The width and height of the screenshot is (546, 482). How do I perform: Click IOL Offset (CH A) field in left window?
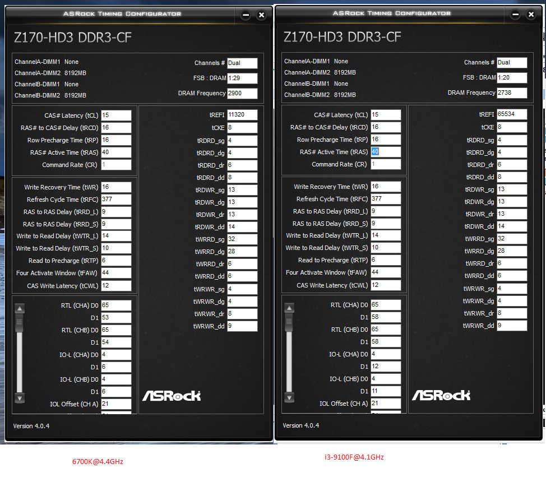click(x=116, y=404)
